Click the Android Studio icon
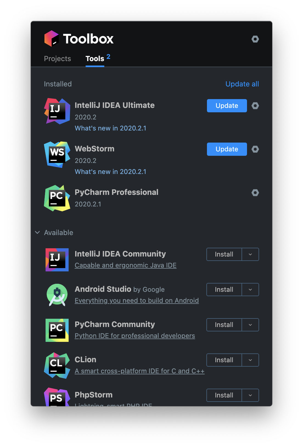 [57, 295]
